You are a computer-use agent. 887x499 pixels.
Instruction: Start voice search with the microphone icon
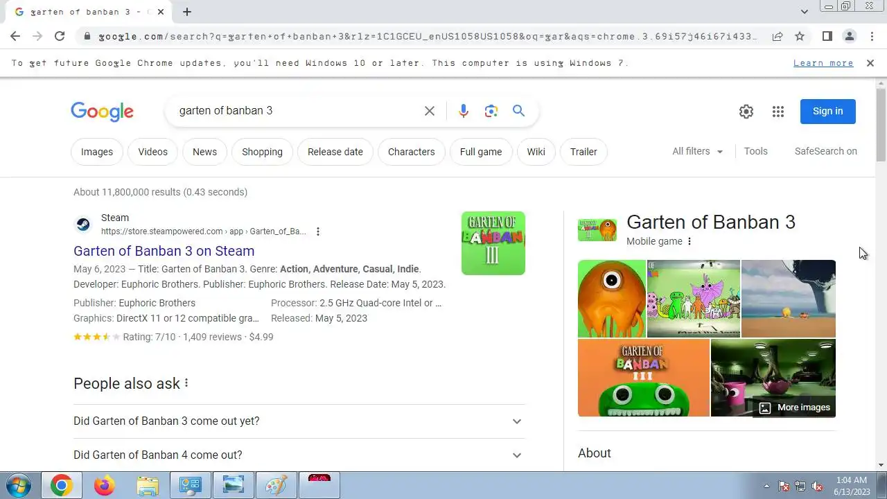(464, 111)
